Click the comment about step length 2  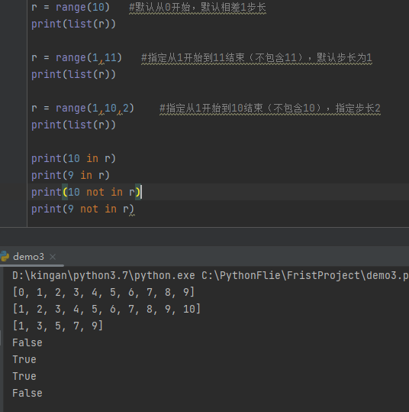[x=270, y=108]
